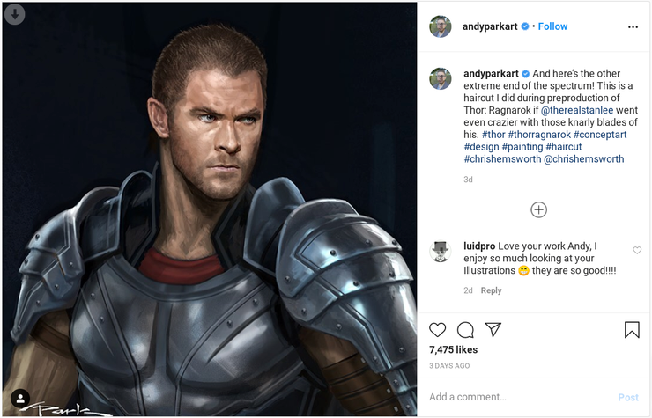Viewport: 652px width, 418px height.
Task: Reply to luidpro's comment
Action: (491, 290)
